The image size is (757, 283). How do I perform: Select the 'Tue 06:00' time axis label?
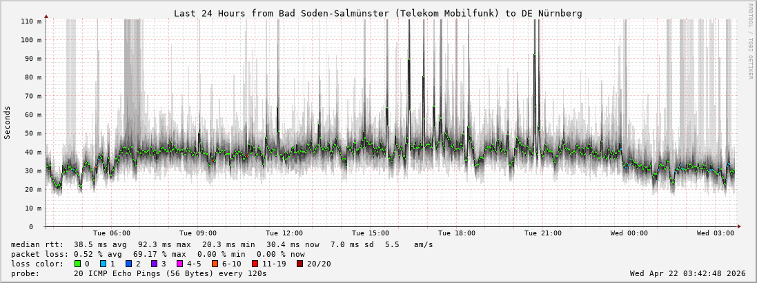point(111,233)
